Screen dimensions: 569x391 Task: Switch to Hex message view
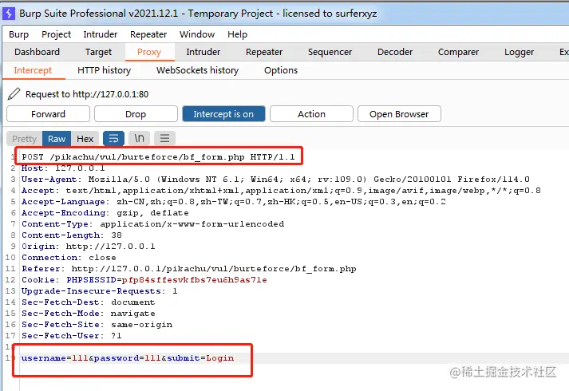coord(85,139)
